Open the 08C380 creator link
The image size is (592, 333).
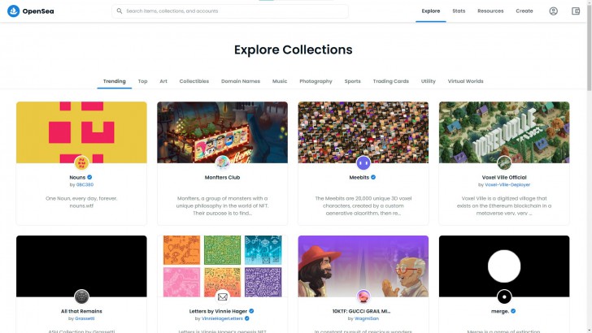[85, 185]
